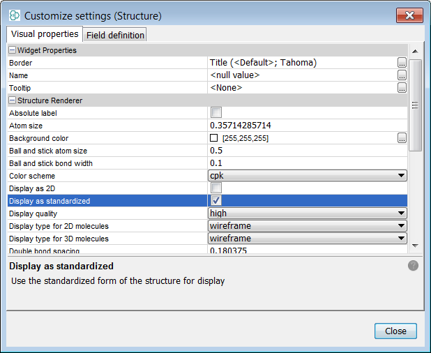431x353 pixels.
Task: Click the help question mark icon
Action: pos(413,266)
